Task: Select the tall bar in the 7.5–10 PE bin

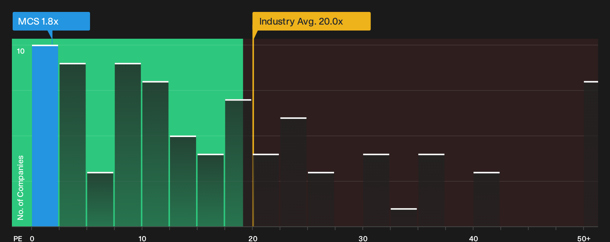Action: [x=128, y=145]
